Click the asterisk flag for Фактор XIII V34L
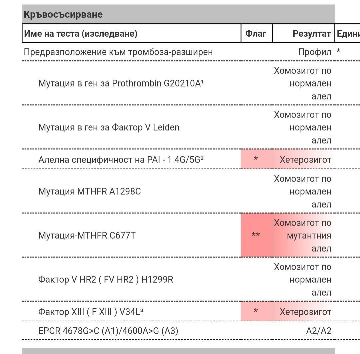This screenshot has height=354, width=360. coord(256,312)
